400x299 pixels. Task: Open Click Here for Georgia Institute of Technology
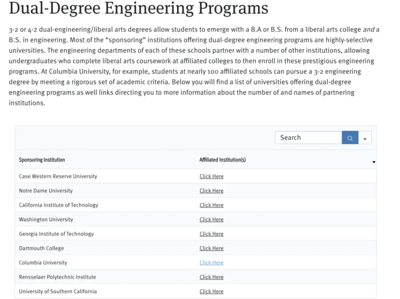click(x=211, y=234)
